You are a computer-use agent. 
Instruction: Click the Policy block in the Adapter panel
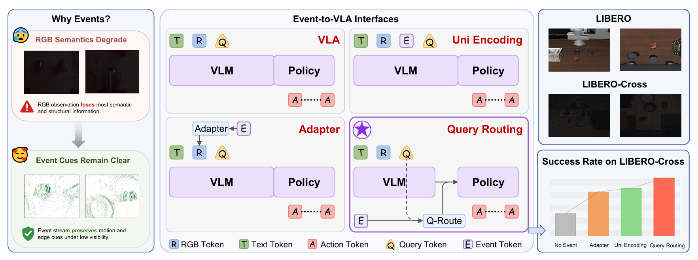point(304,182)
